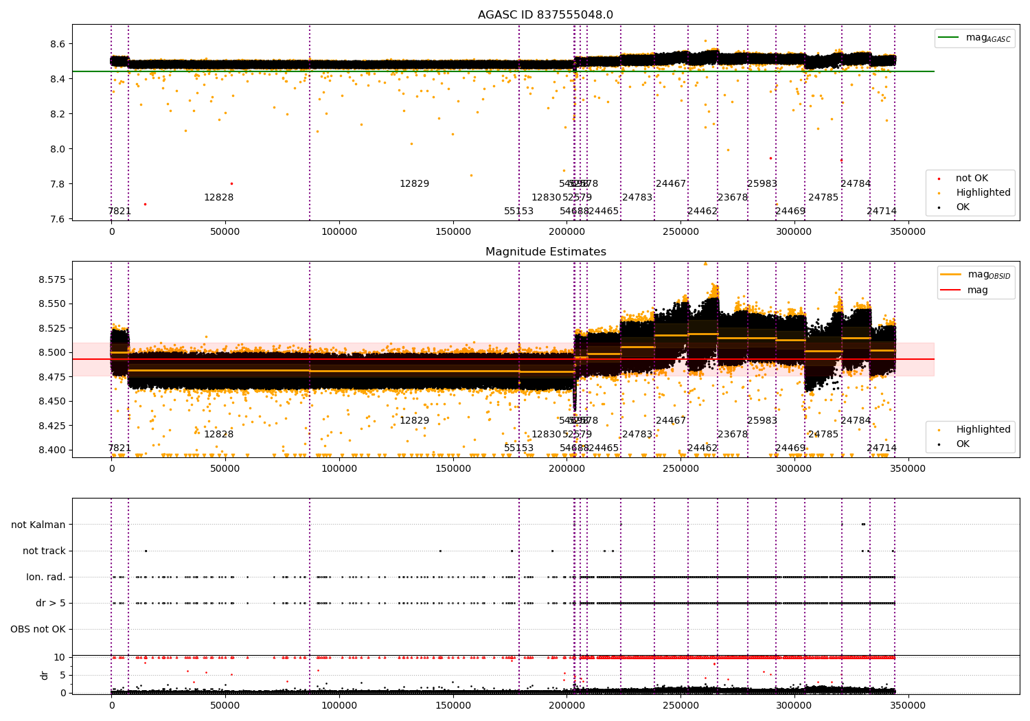Click obsid label 24462 in middle plot
The width and height of the screenshot is (1030, 721).
[702, 448]
